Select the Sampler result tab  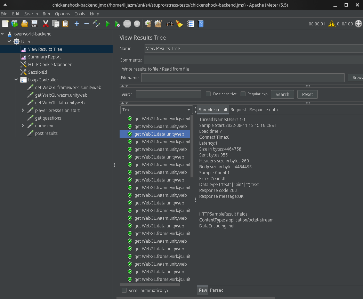coord(213,110)
